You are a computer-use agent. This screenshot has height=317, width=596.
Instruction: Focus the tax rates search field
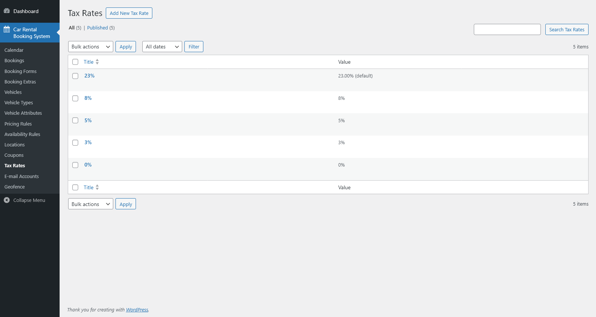[x=507, y=29]
